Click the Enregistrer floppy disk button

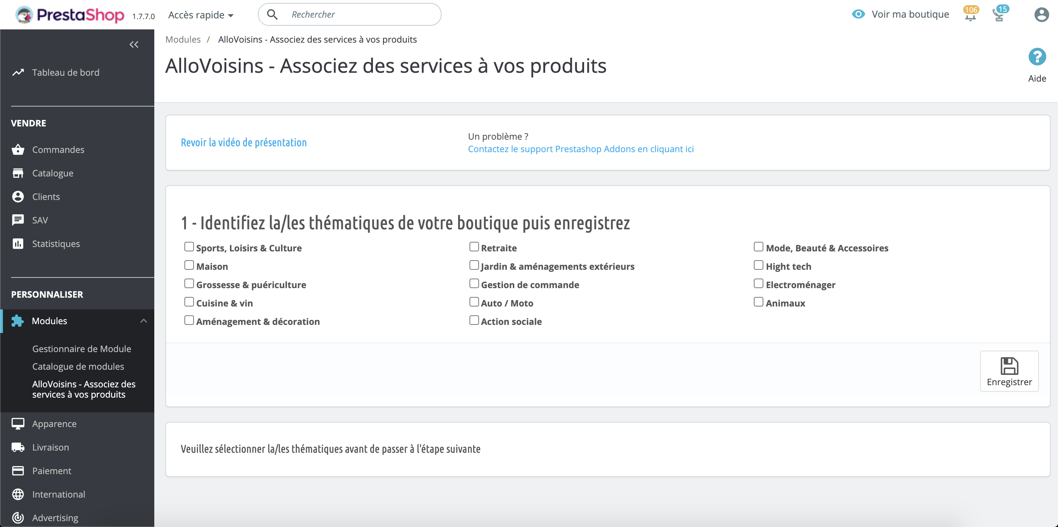1009,371
